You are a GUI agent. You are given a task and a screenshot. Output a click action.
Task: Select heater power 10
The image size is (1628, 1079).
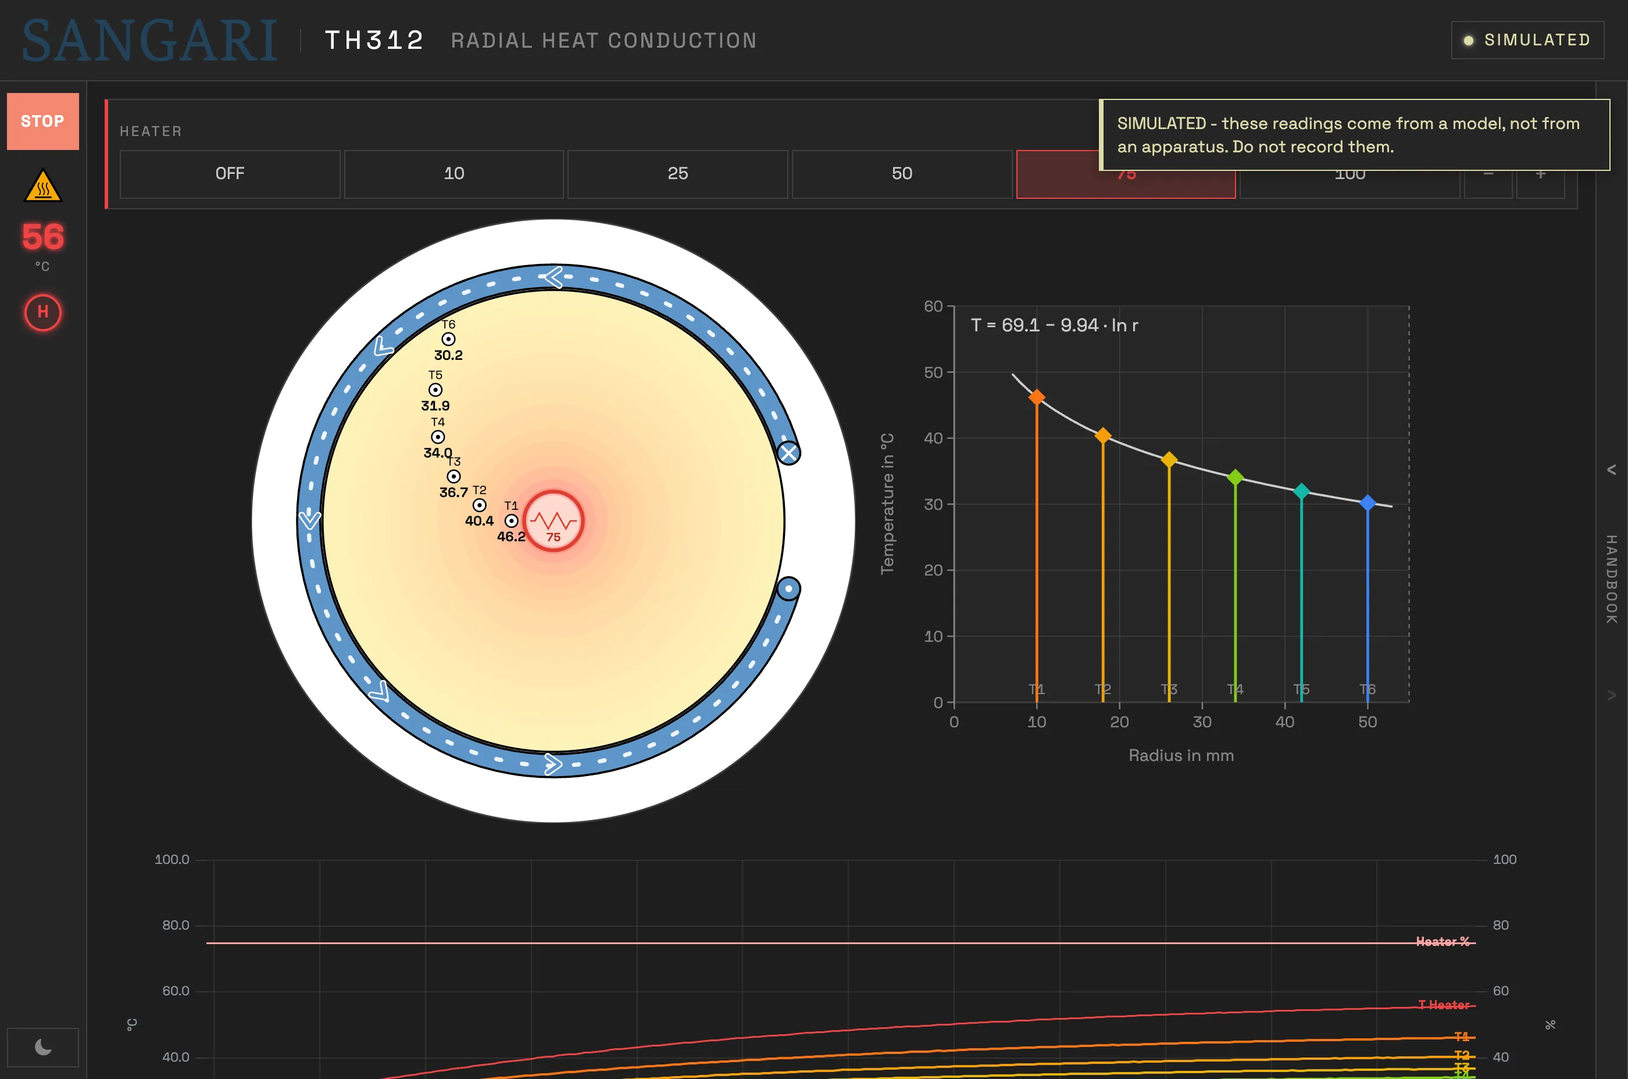tap(454, 174)
